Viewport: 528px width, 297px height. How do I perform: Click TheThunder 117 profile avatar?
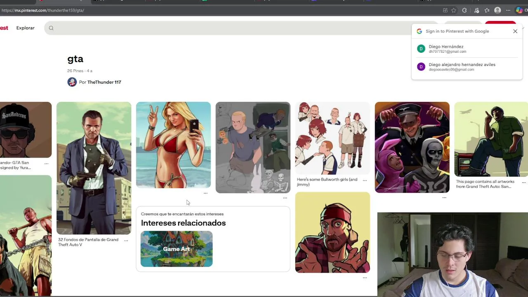tap(72, 82)
